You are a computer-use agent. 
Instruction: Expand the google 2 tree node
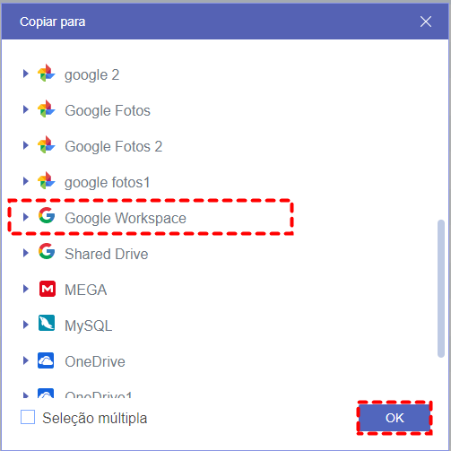point(26,74)
